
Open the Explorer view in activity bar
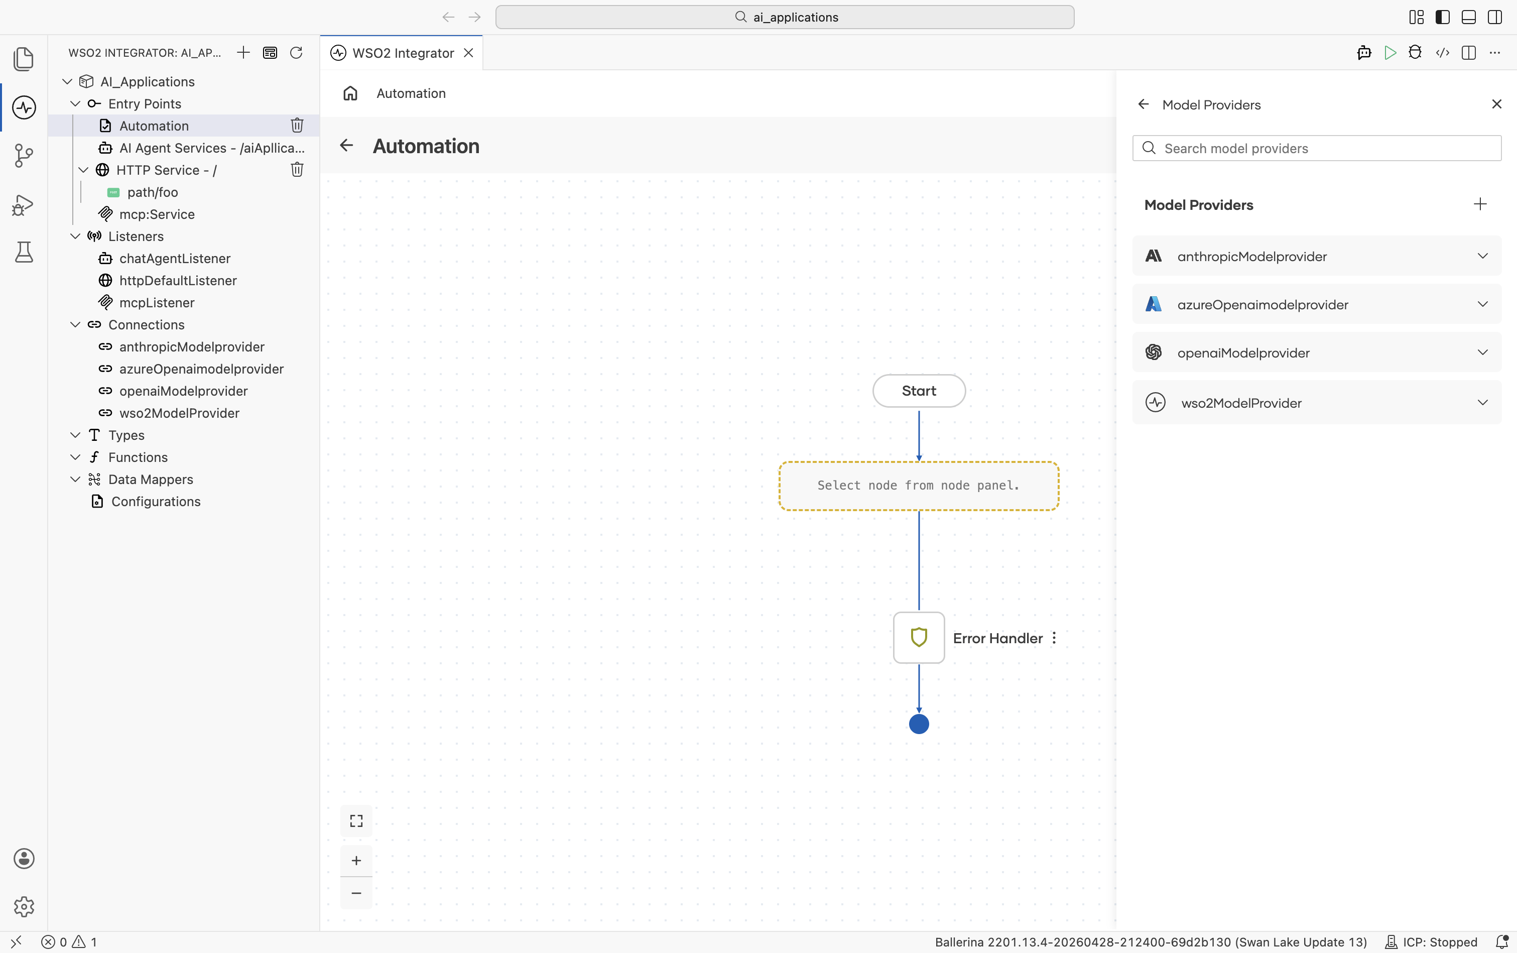pyautogui.click(x=24, y=59)
